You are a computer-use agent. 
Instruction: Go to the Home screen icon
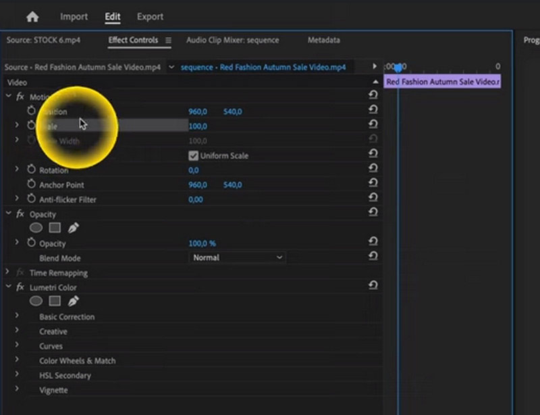(x=32, y=16)
